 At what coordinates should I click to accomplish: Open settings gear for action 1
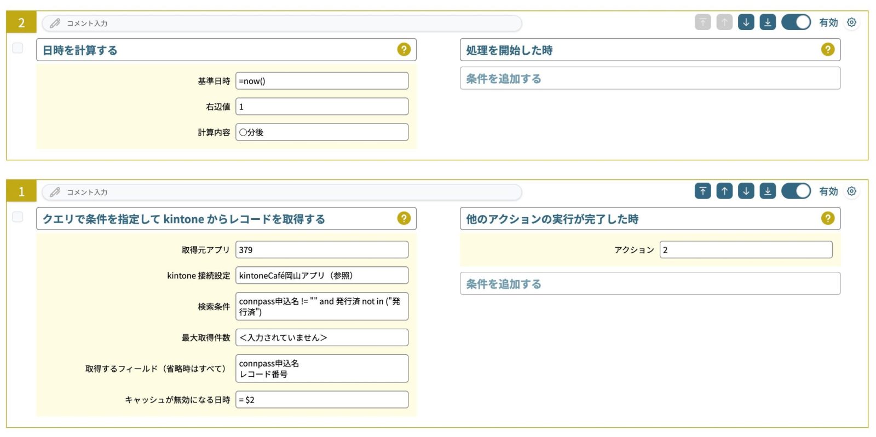(x=851, y=191)
